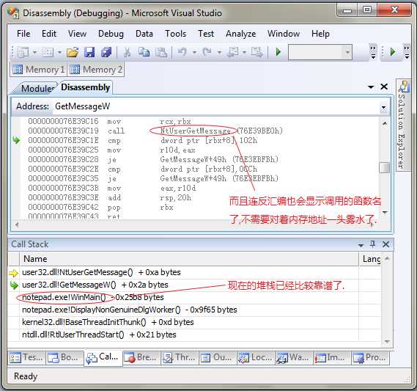The width and height of the screenshot is (417, 391).
Task: Open the Call Stack window position menu
Action: [x=361, y=245]
